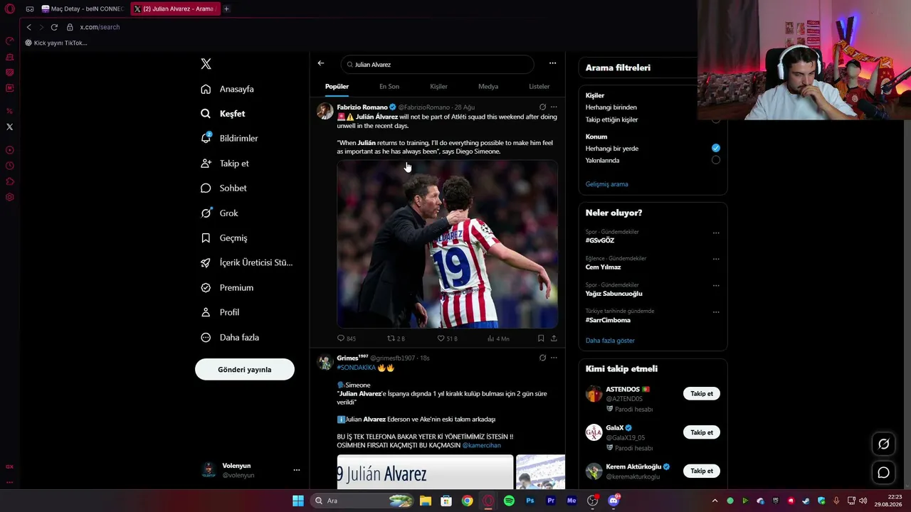Viewport: 911px width, 512px height.
Task: Open the #SONDAKİKA hashtag
Action: tap(356, 368)
